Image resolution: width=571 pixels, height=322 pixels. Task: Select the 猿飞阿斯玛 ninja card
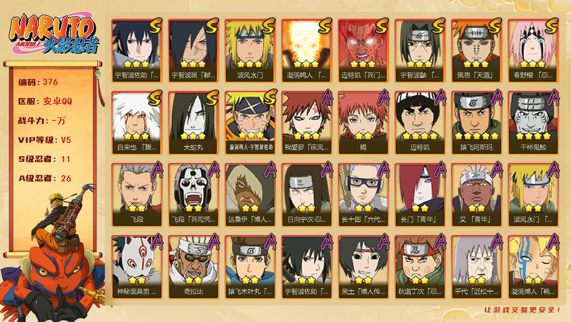pyautogui.click(x=476, y=123)
